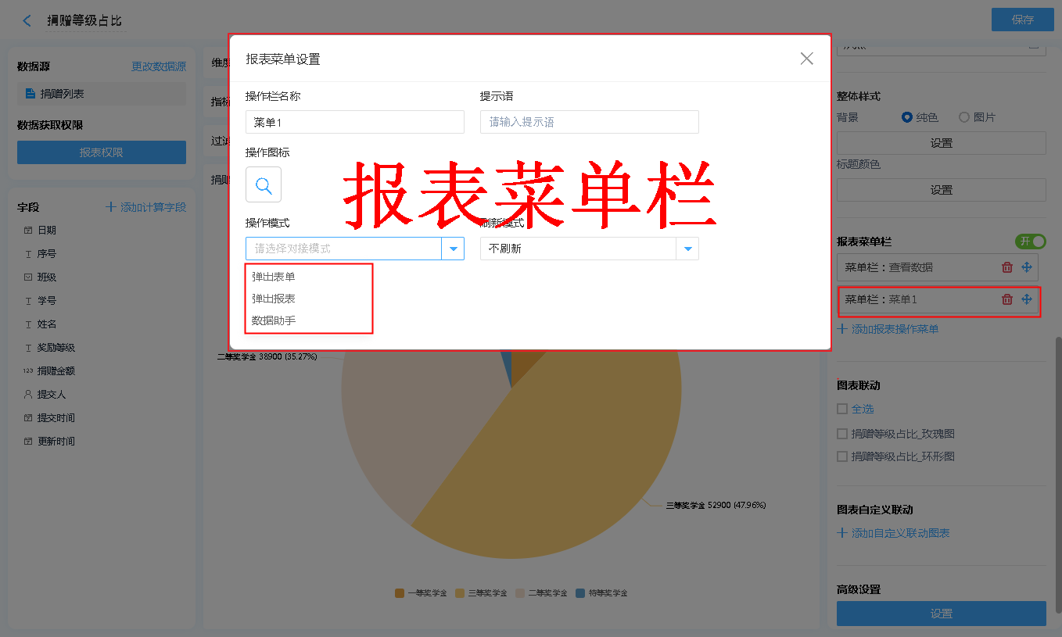Screen dimensions: 1062x637
Task: Check the 捐赠等级占比_玫瑰图 checkbox
Action: click(842, 434)
